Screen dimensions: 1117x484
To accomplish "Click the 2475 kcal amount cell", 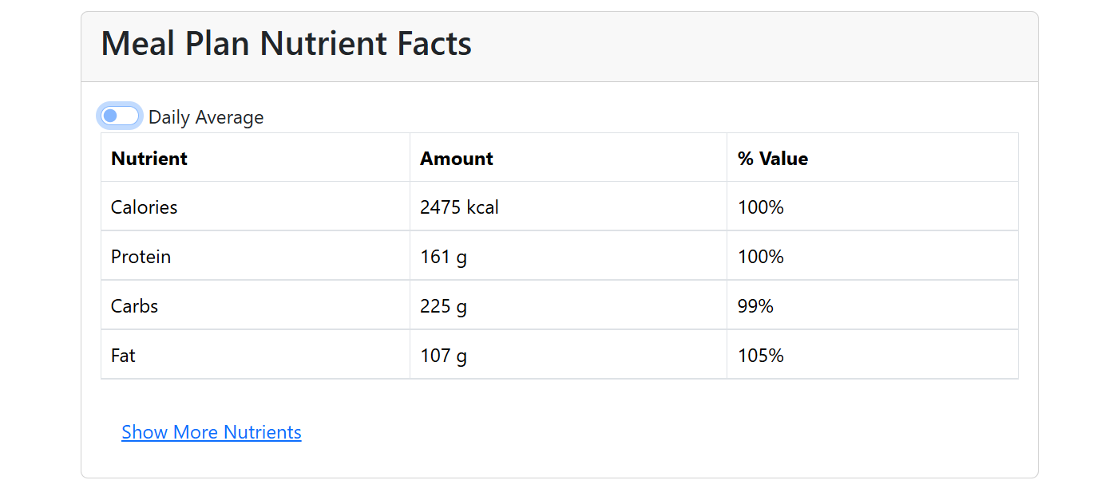I will click(x=459, y=207).
